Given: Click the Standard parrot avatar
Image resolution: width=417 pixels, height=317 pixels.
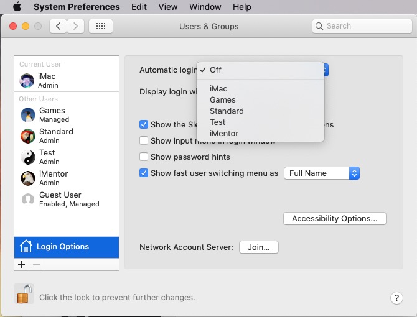Looking at the screenshot, I should pyautogui.click(x=28, y=136).
